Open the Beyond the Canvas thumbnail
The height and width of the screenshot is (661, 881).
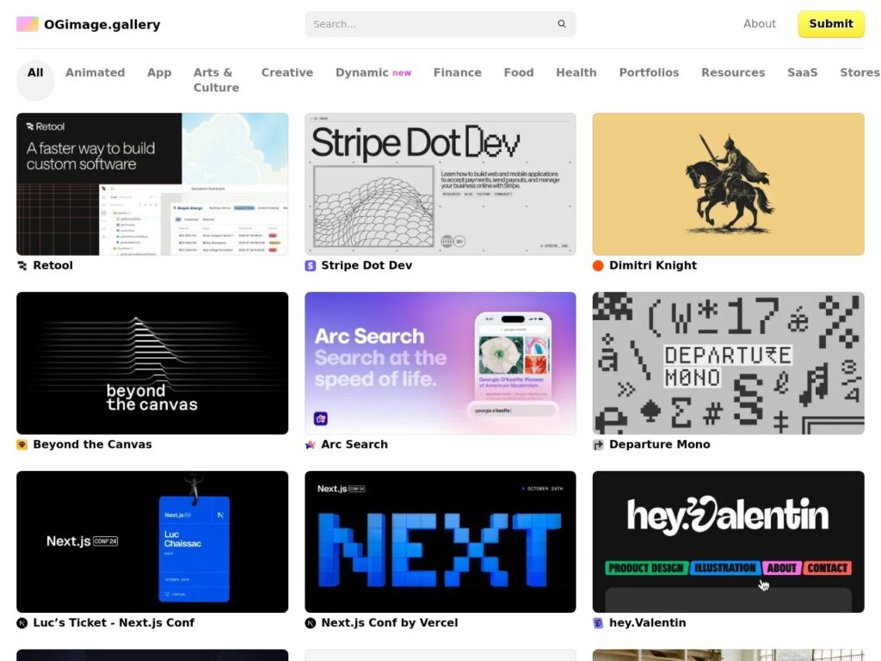pyautogui.click(x=152, y=363)
